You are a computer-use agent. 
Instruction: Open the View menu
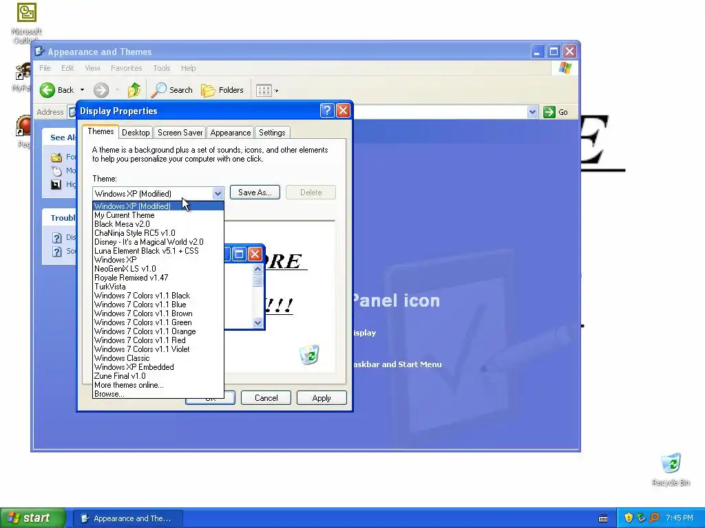click(x=92, y=68)
